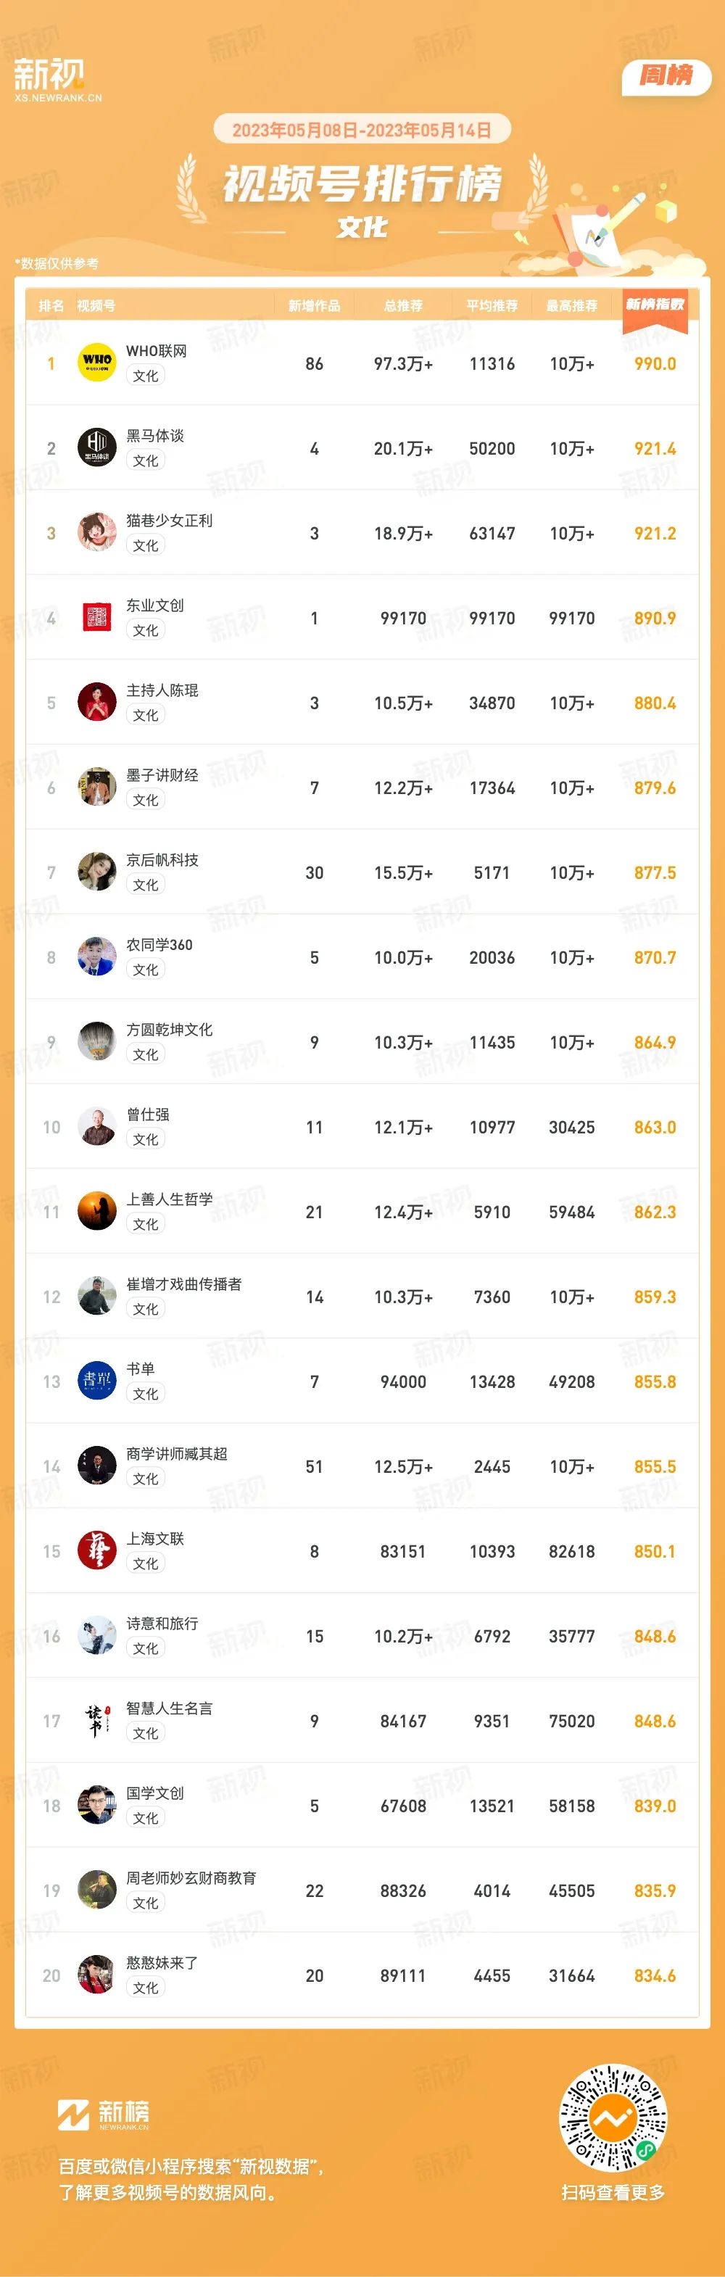Sort by 总推荐 column header
The height and width of the screenshot is (2277, 725).
click(403, 306)
